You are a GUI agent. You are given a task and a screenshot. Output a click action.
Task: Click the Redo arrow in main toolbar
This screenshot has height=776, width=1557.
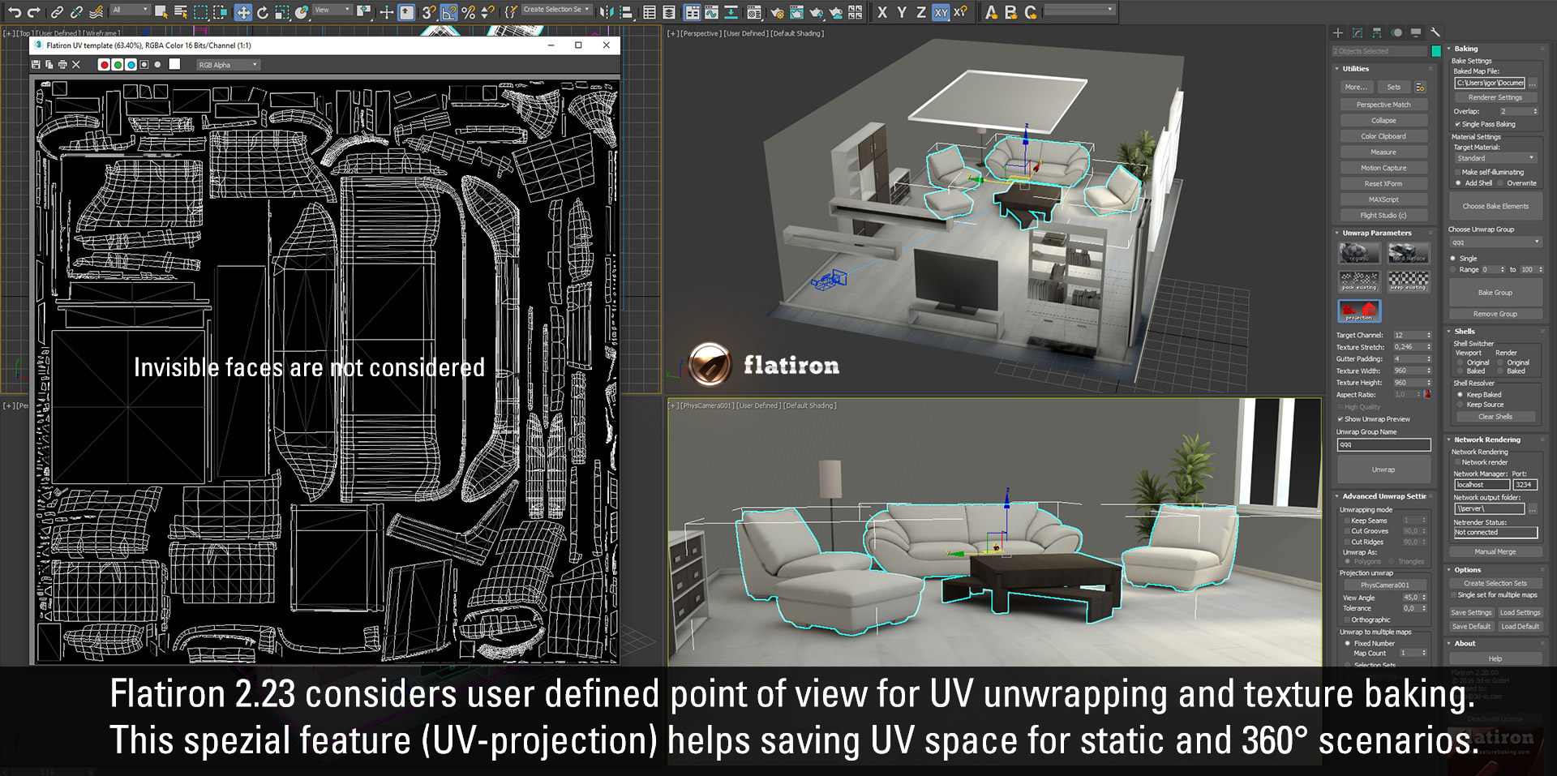tap(33, 12)
